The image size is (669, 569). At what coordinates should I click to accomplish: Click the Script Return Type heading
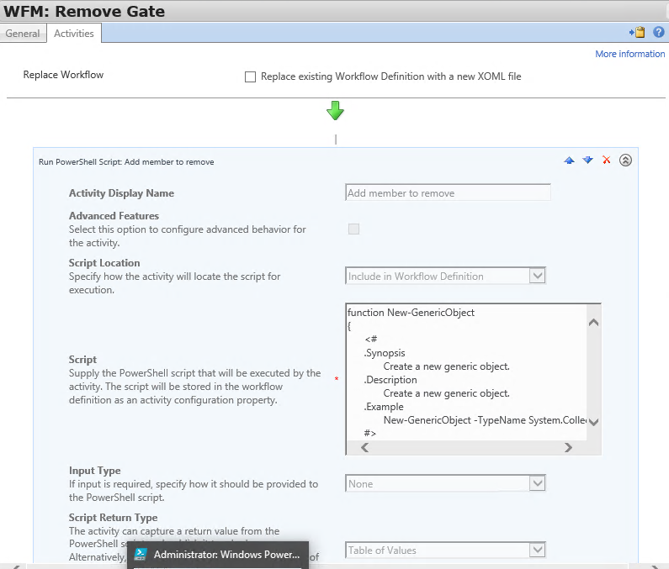113,518
